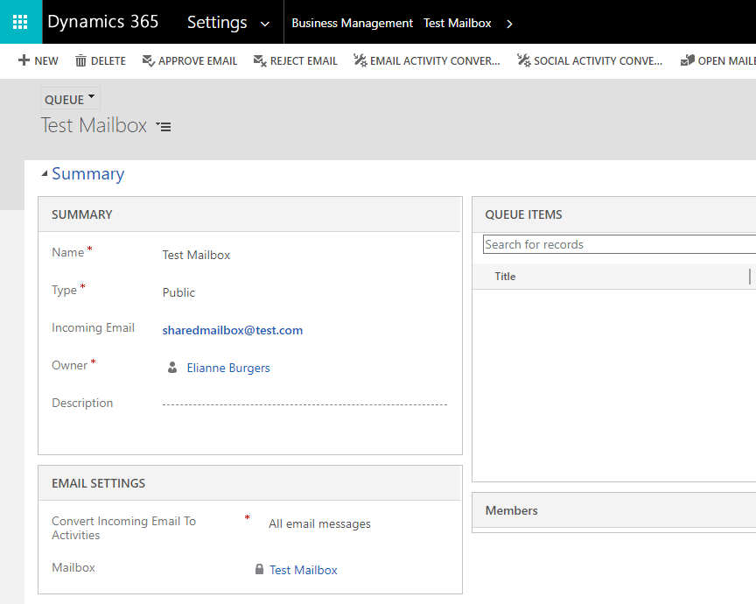Click the Name field value Test Mailbox
The height and width of the screenshot is (604, 756).
(196, 255)
